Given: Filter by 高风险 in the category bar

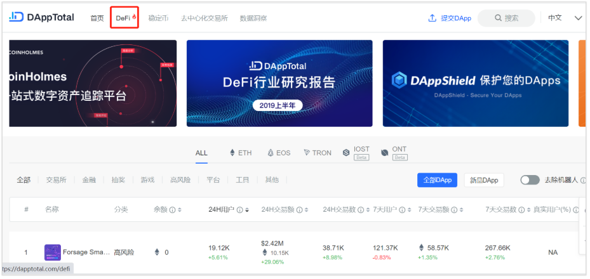Looking at the screenshot, I should coord(180,180).
